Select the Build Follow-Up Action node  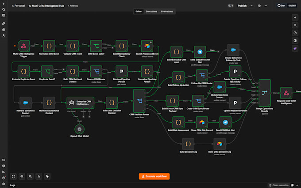click(x=178, y=77)
